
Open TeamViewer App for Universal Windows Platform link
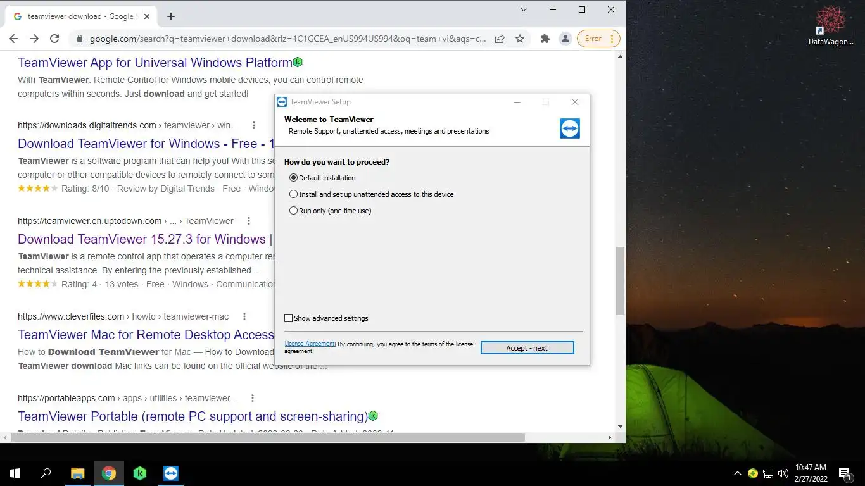(155, 63)
